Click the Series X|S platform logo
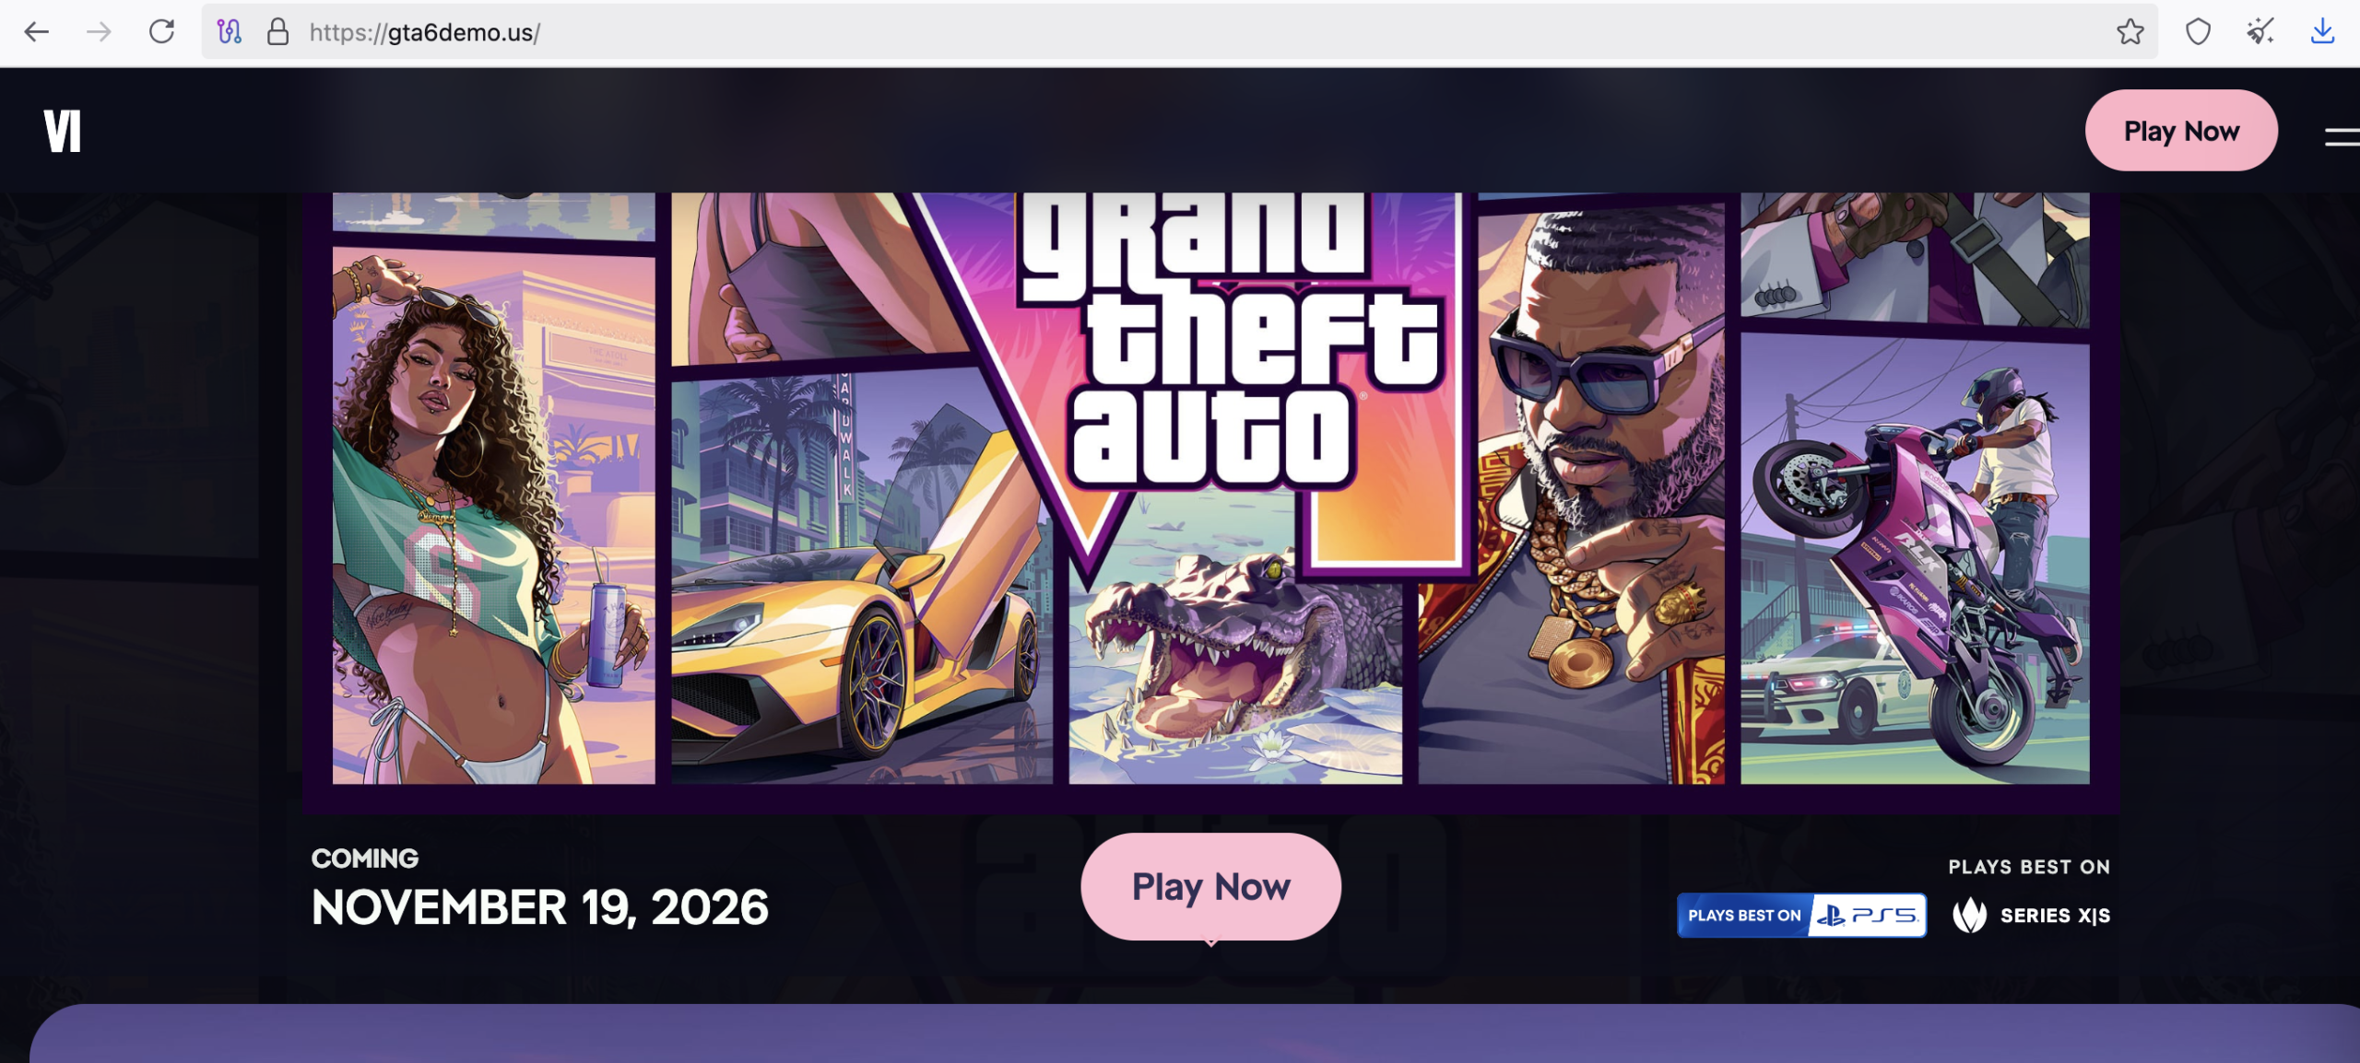This screenshot has width=2360, height=1063. coord(2031,915)
